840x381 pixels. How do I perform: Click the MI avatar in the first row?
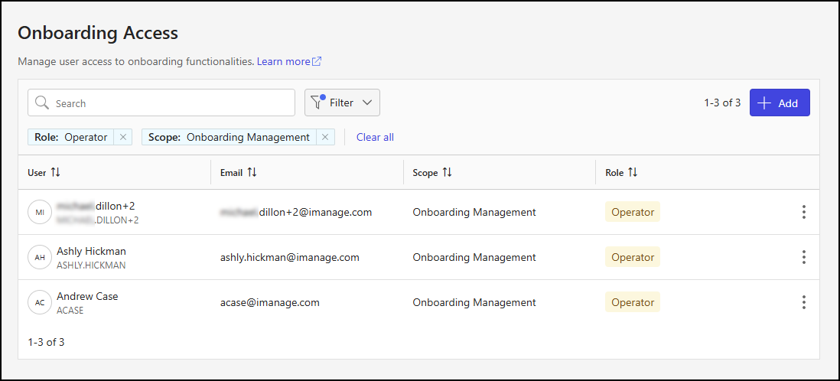[x=40, y=212]
